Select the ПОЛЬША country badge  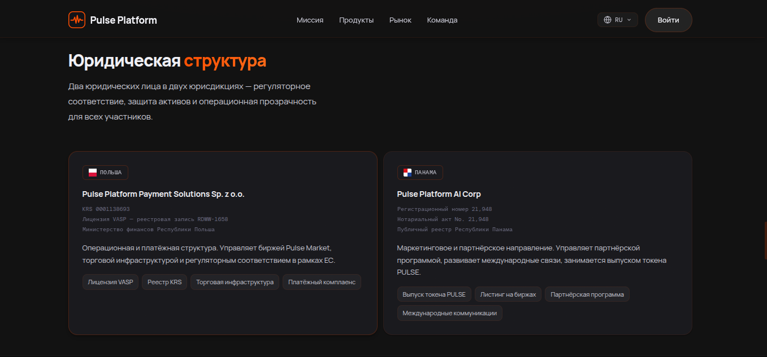point(105,173)
